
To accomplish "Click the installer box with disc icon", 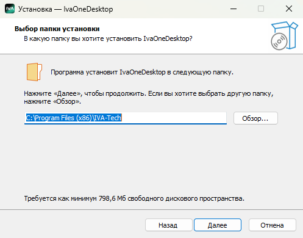I will tap(284, 36).
